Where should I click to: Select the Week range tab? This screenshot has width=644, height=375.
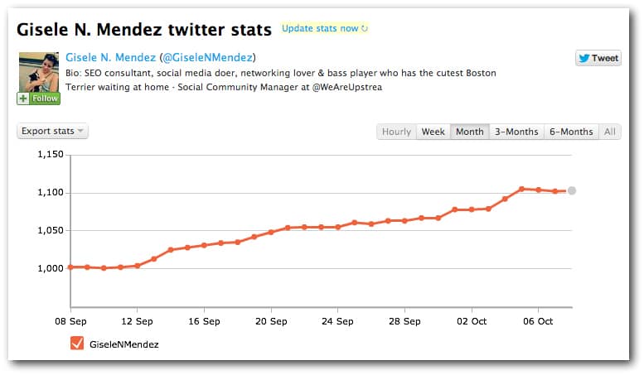(433, 132)
